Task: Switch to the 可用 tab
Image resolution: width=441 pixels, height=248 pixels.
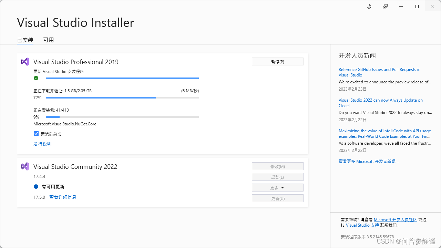Action: coord(49,40)
